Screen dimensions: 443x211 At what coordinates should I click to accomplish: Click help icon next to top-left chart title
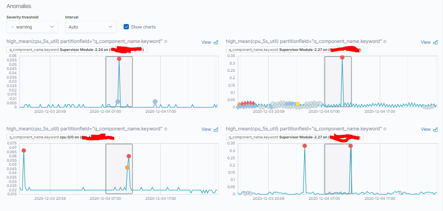[166, 42]
